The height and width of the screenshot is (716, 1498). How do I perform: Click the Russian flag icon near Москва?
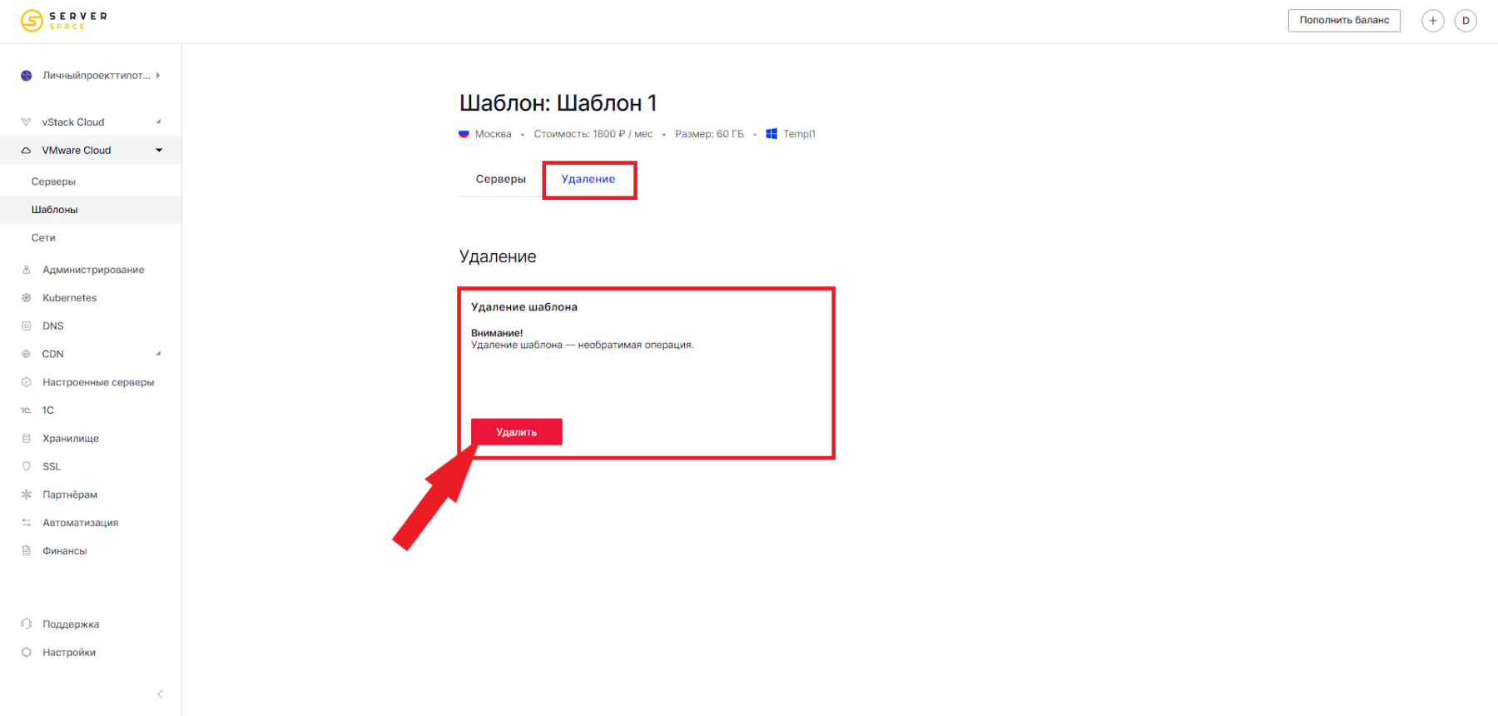click(x=464, y=134)
